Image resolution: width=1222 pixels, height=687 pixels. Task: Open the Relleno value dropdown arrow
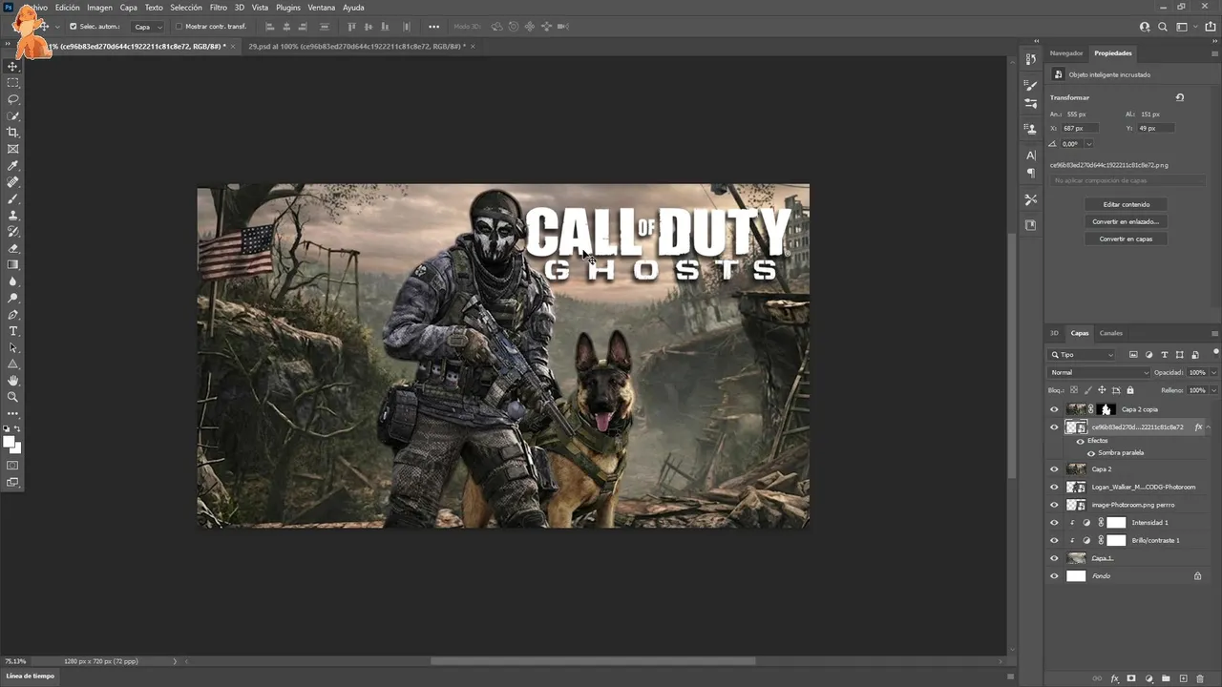click(1214, 390)
